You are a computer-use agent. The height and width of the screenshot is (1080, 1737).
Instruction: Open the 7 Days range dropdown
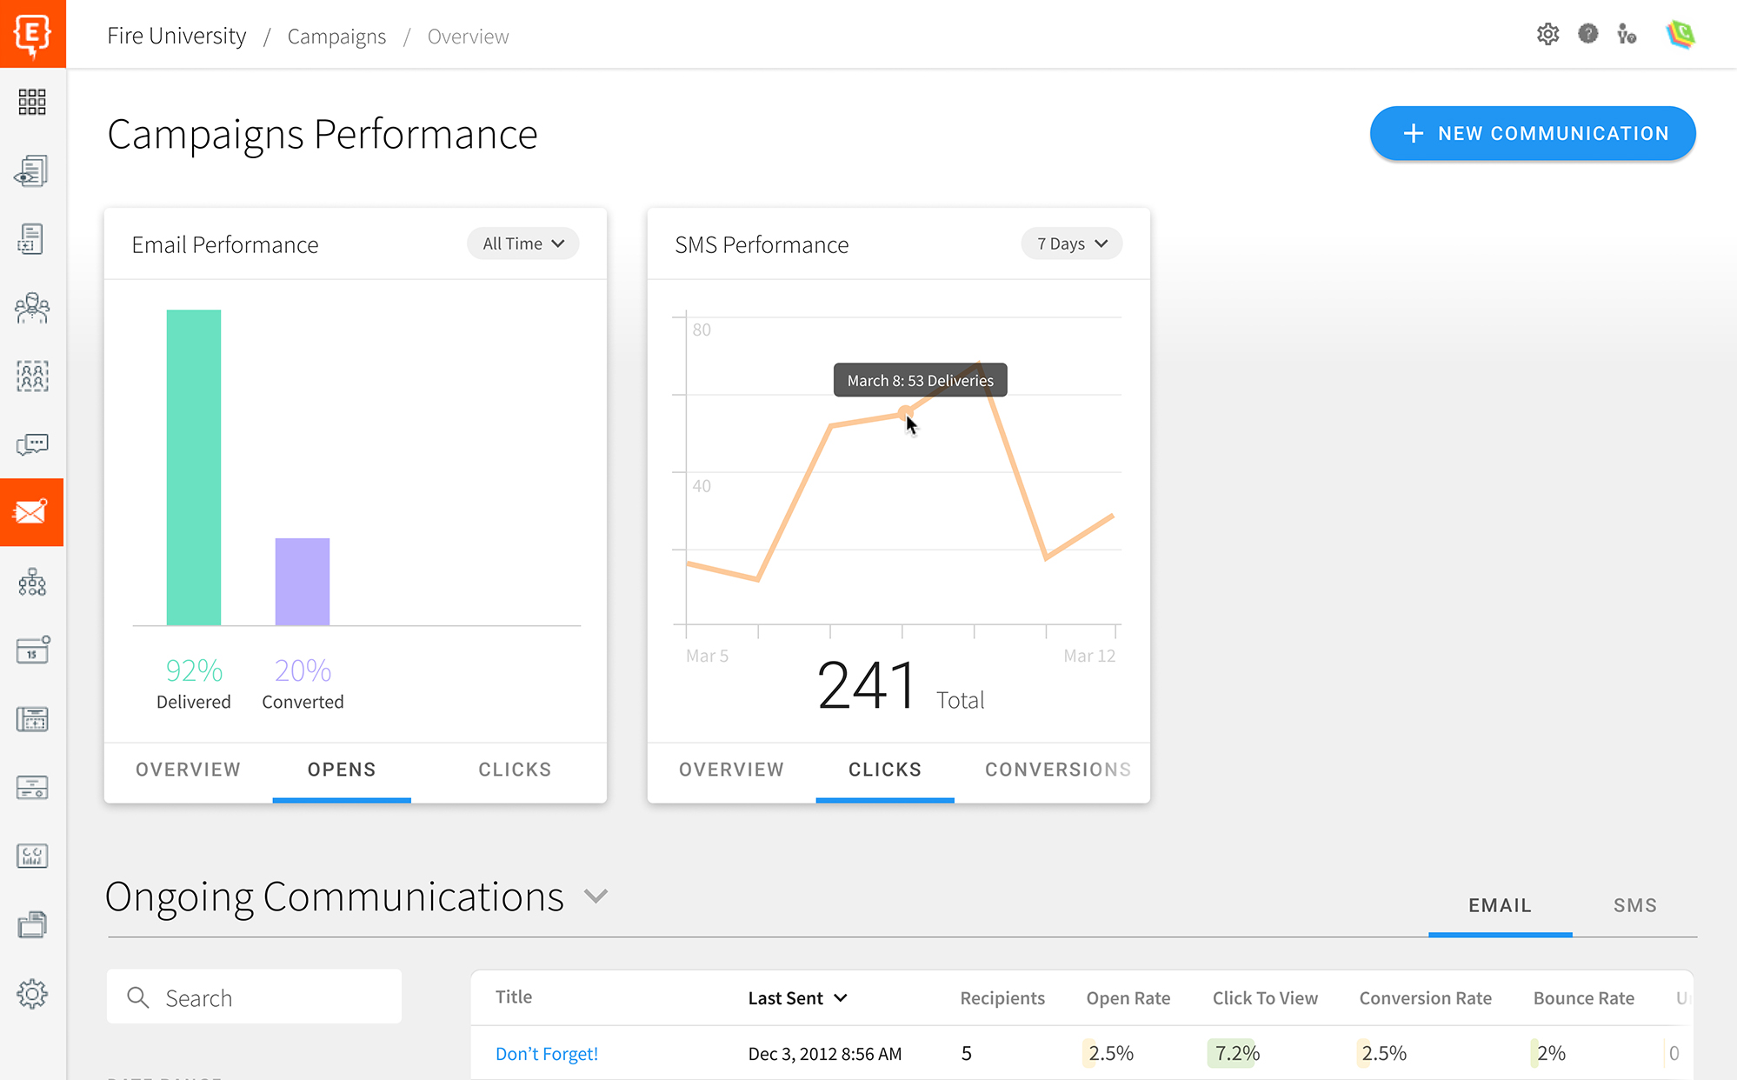(x=1071, y=243)
